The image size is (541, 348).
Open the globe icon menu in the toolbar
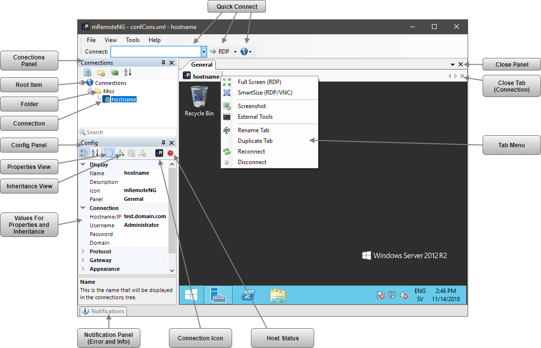[x=244, y=51]
